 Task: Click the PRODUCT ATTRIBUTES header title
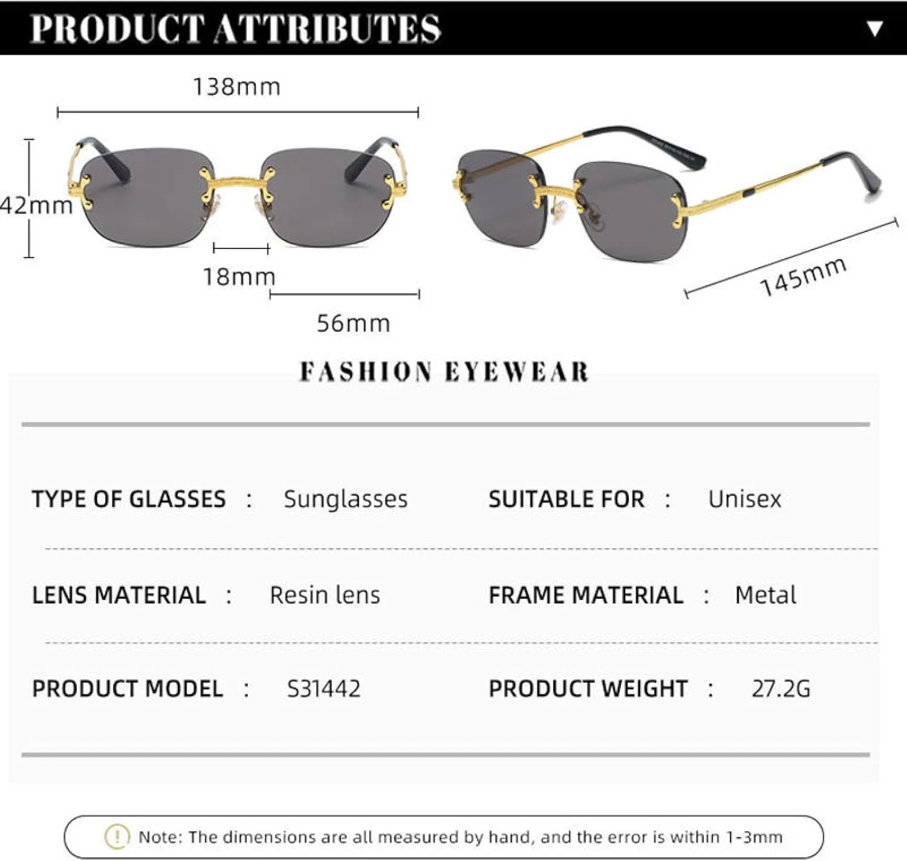(235, 28)
